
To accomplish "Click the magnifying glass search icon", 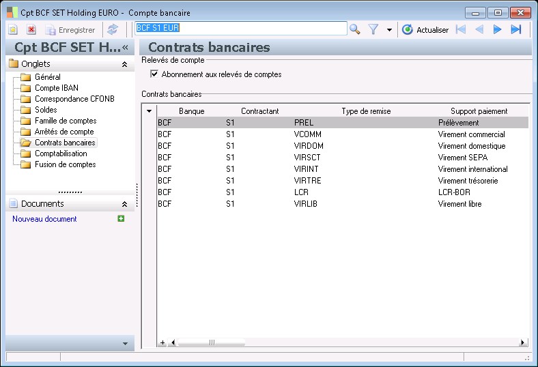I will (x=355, y=29).
